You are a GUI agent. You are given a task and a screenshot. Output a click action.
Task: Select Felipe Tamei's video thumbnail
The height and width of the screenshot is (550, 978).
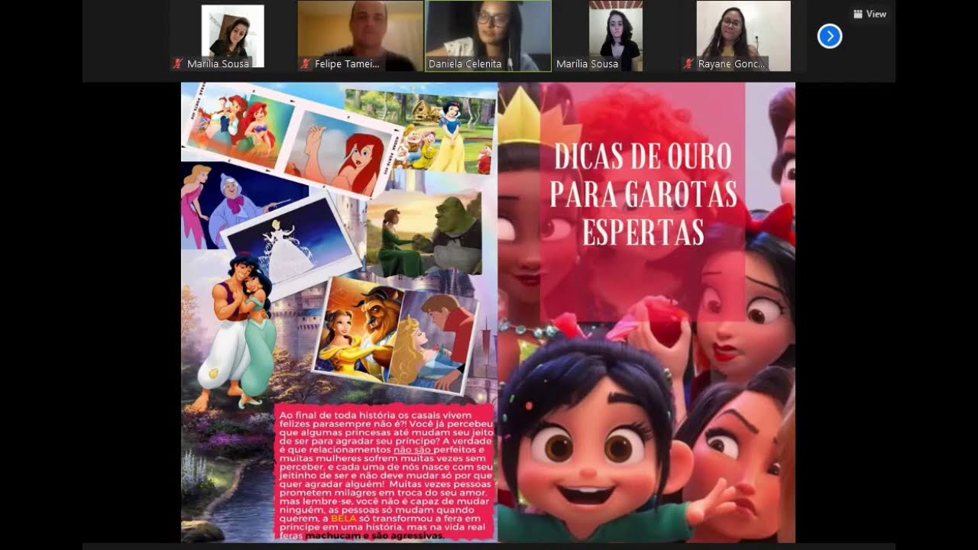(360, 36)
